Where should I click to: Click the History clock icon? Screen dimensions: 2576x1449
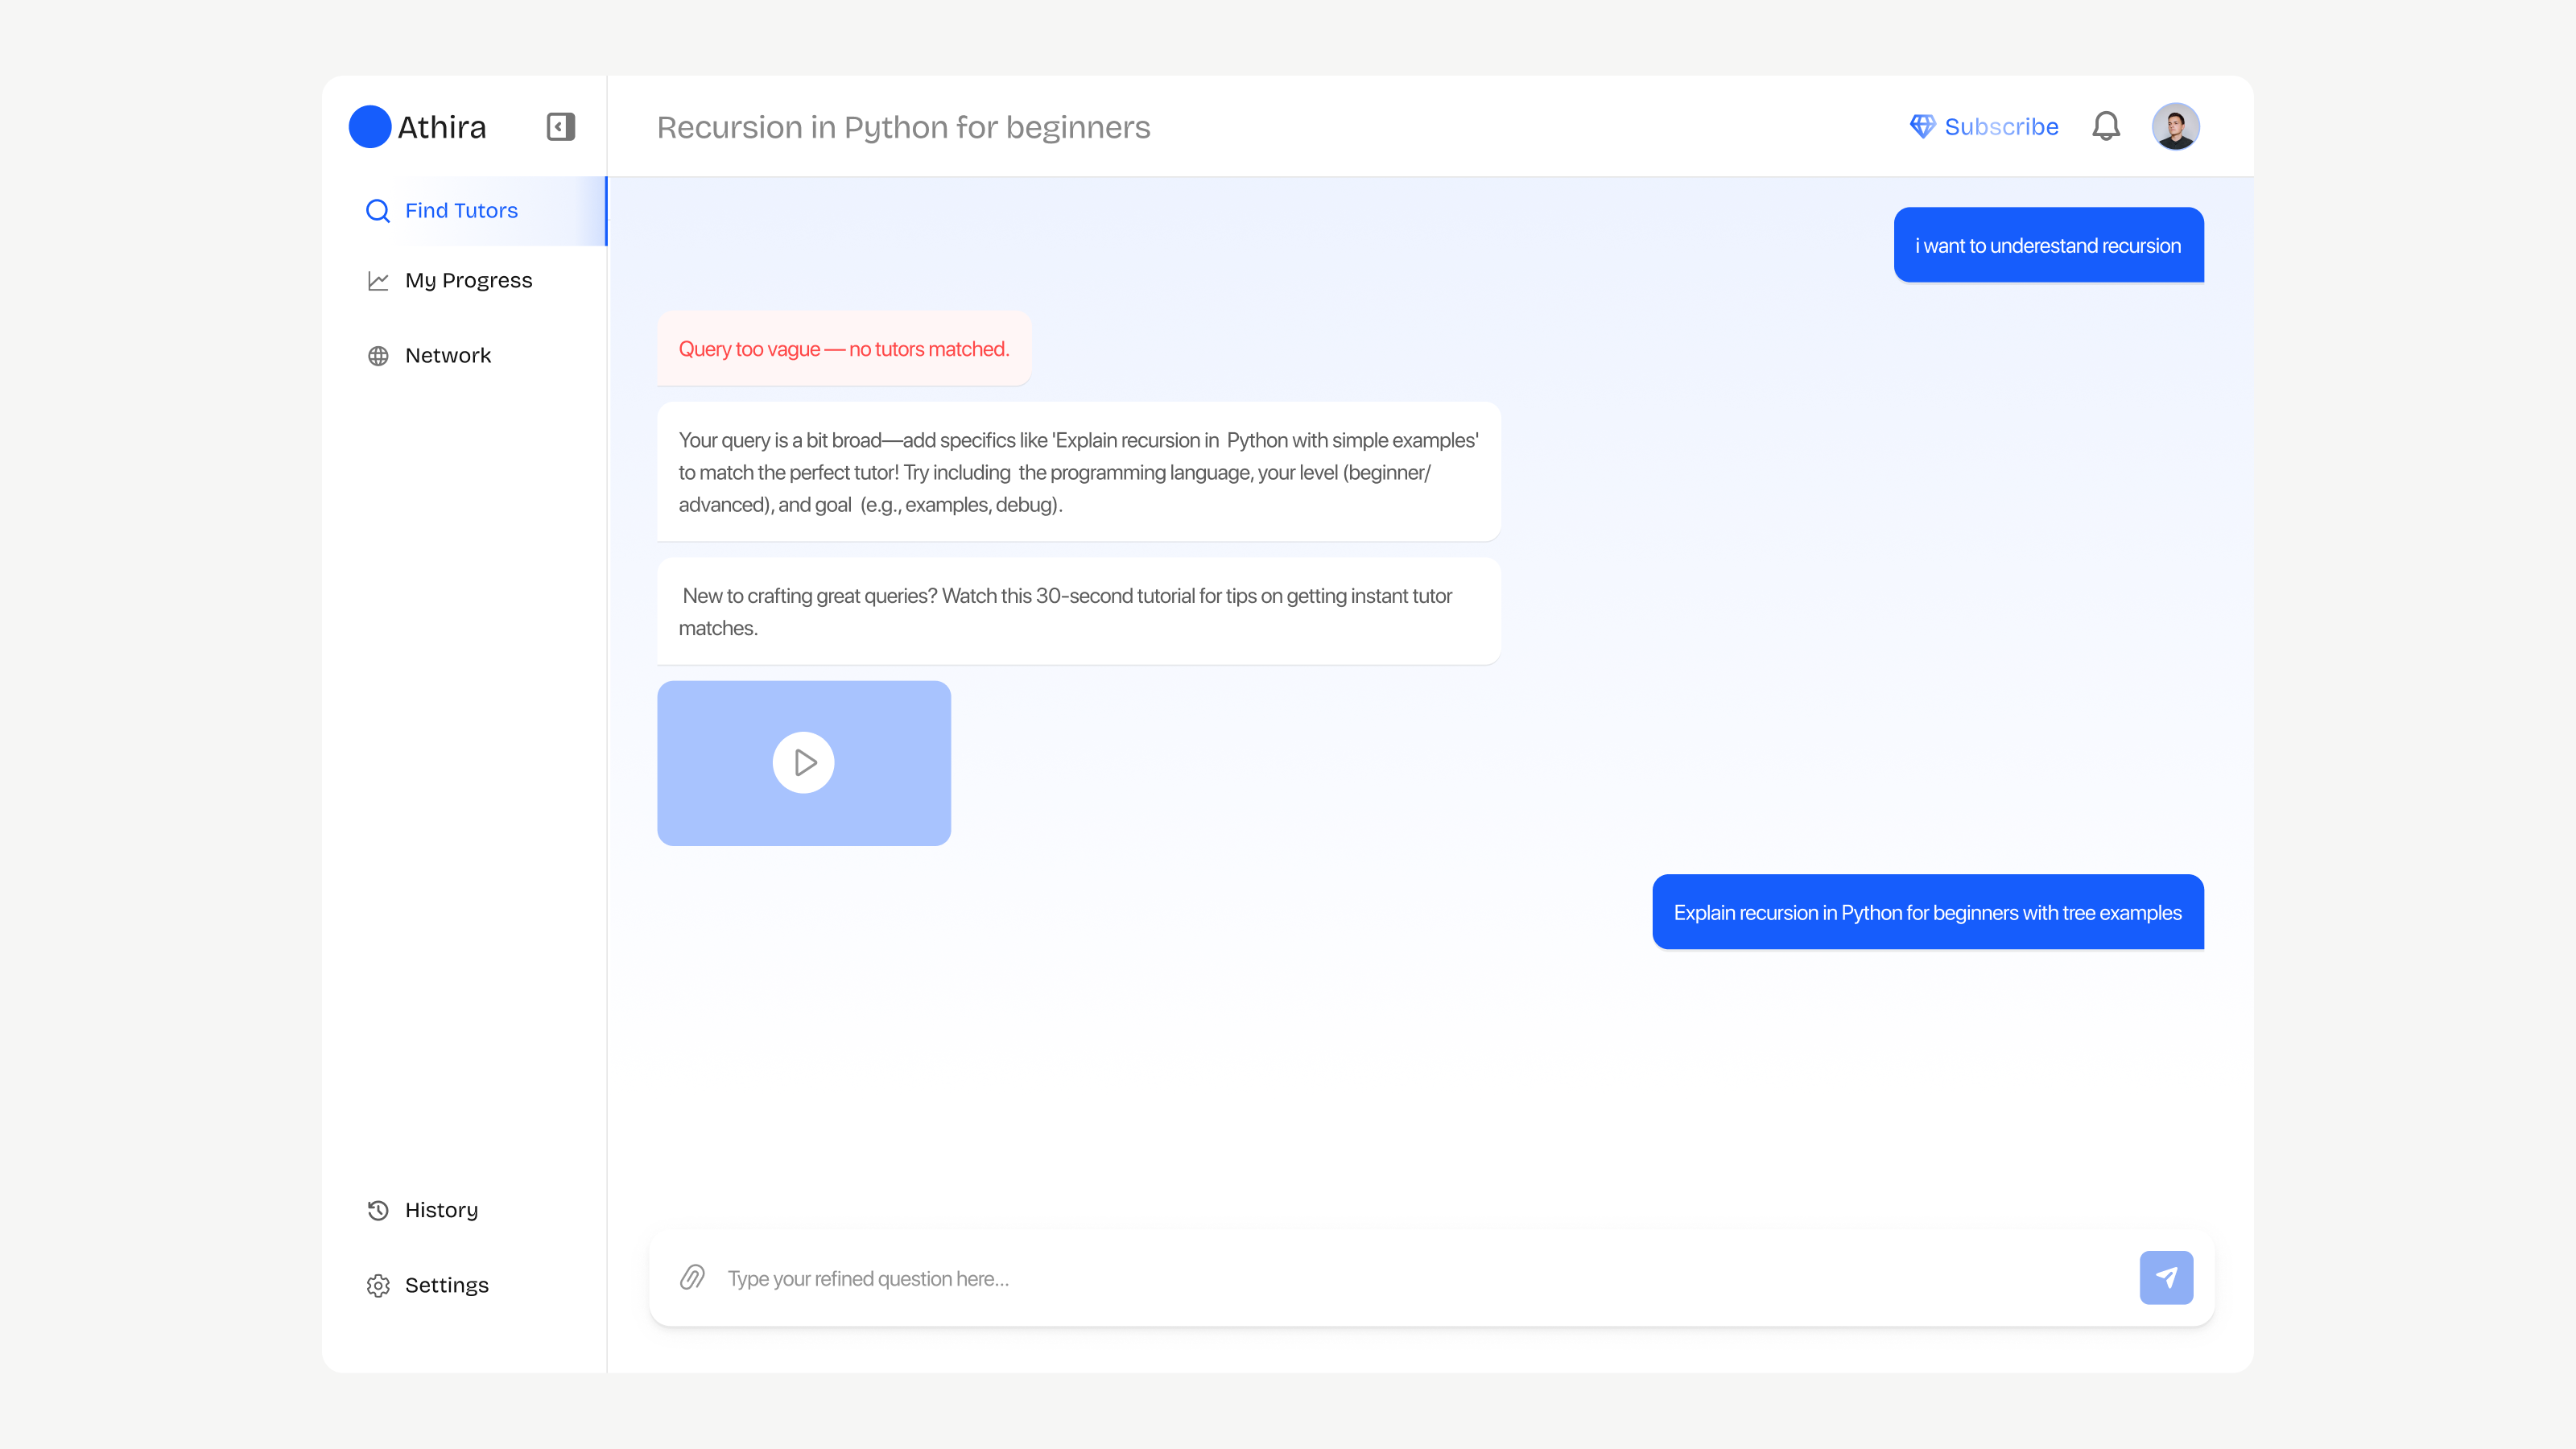tap(378, 1210)
